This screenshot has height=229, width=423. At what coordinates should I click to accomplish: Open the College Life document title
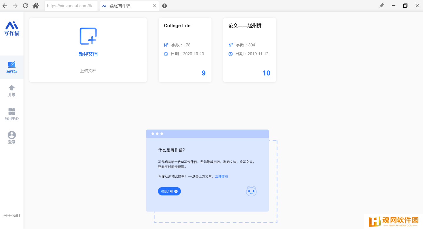tap(177, 26)
